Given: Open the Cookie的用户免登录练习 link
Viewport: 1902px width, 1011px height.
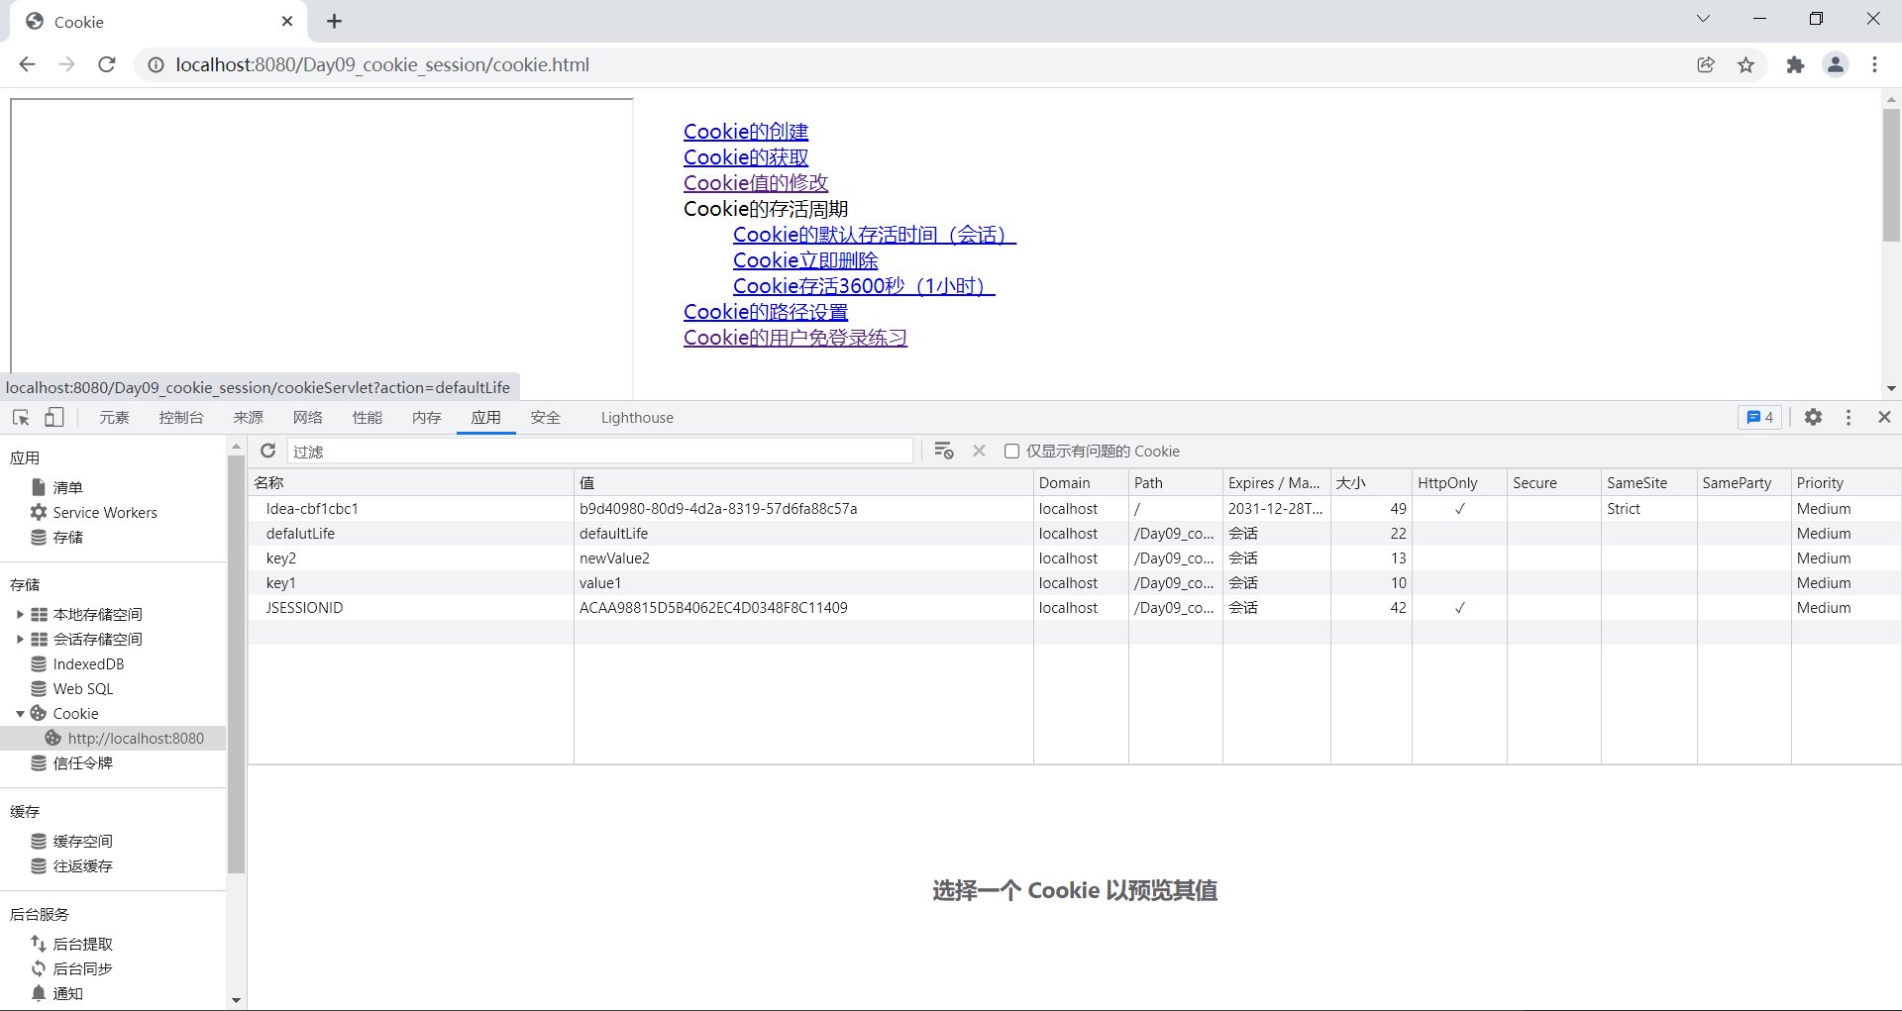Looking at the screenshot, I should pyautogui.click(x=795, y=338).
